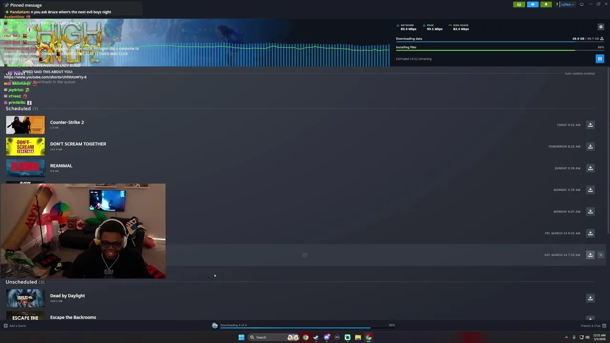
Task: Pause the current download
Action: [x=600, y=59]
